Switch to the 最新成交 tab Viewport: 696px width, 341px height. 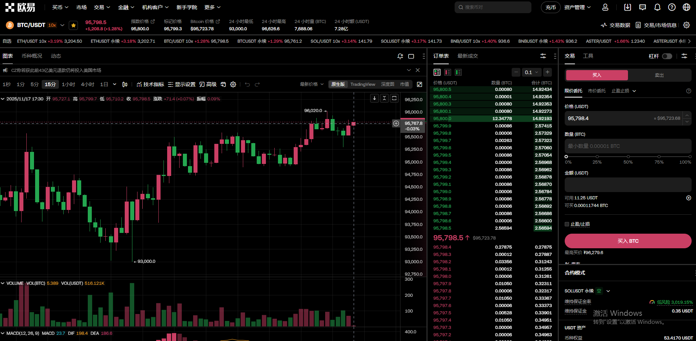tap(467, 56)
